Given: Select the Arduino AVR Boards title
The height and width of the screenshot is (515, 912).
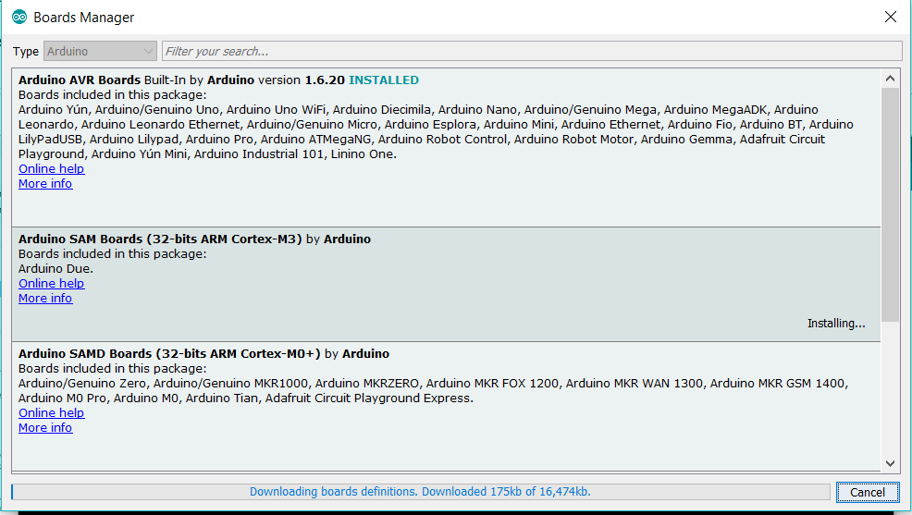Looking at the screenshot, I should pos(80,80).
